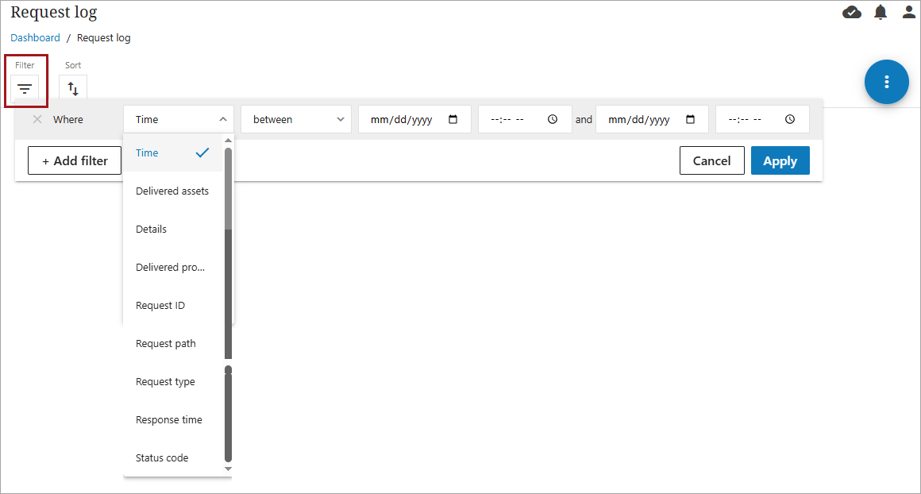Viewport: 921px width, 494px height.
Task: Select 'Status code' option
Action: [x=162, y=457]
